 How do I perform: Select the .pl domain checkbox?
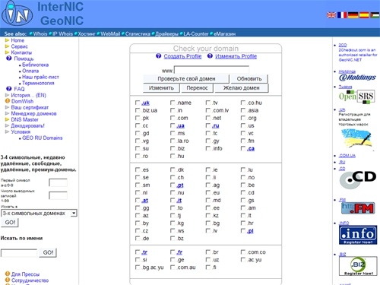[243, 230]
